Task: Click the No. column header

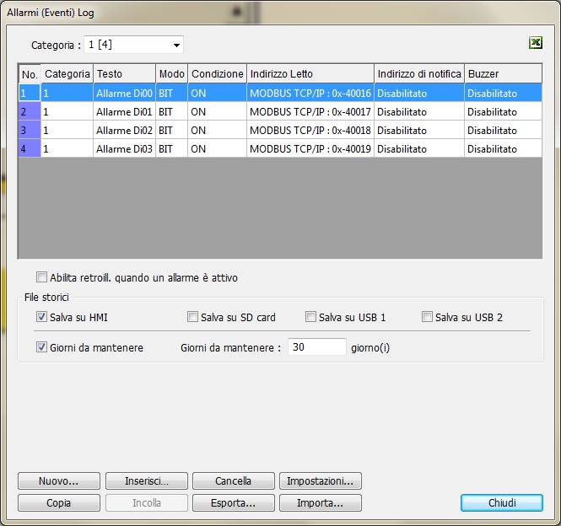Action: (30, 74)
